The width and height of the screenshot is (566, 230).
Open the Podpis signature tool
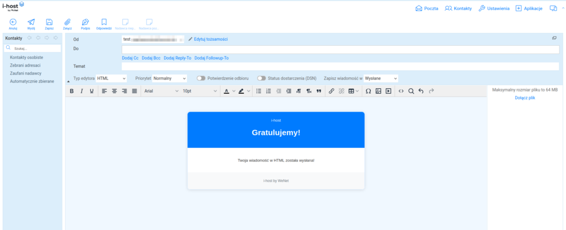click(x=85, y=22)
